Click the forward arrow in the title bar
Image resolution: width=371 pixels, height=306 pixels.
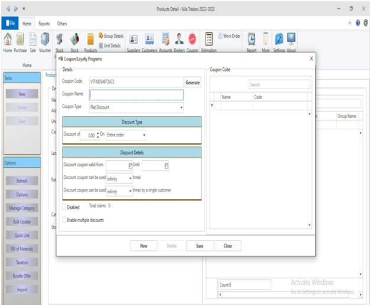[16, 9]
